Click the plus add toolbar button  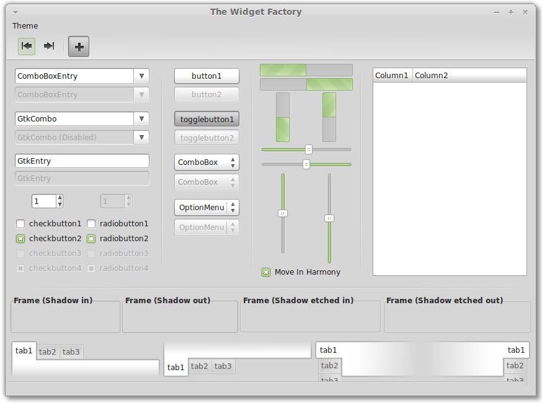[79, 46]
